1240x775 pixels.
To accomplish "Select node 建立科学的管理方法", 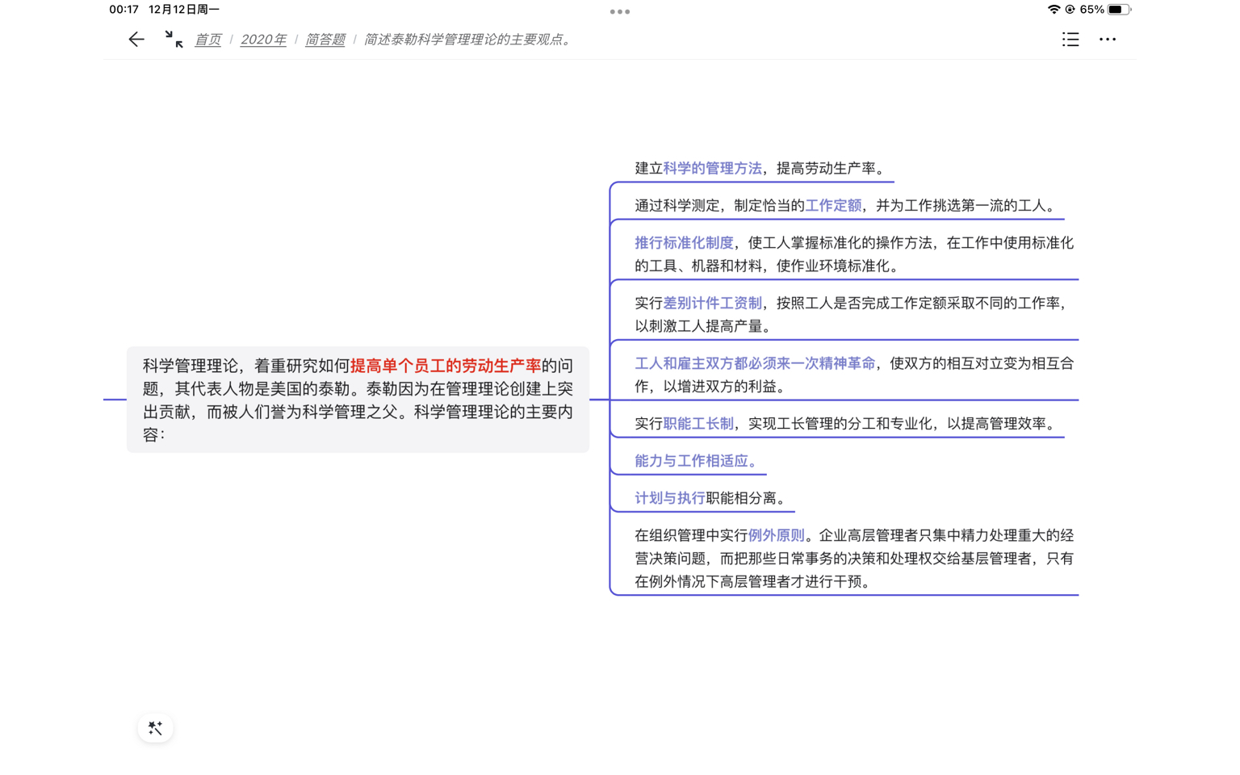I will click(x=761, y=168).
